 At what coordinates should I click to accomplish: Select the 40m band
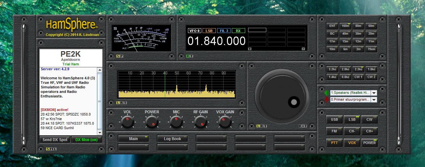pos(345,34)
